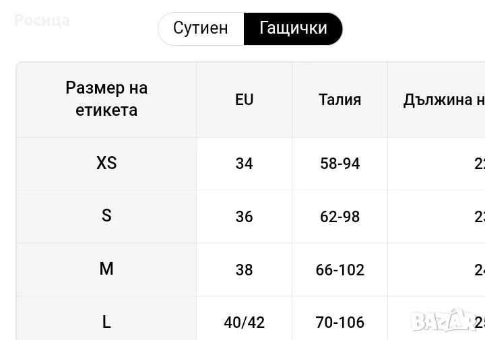Click the 70-106 waist measurement cell
Image resolution: width=485 pixels, height=340 pixels.
coord(339,322)
